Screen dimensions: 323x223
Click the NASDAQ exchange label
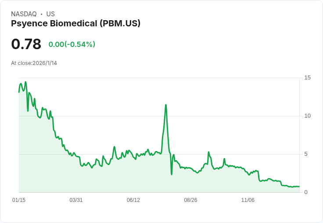click(24, 14)
